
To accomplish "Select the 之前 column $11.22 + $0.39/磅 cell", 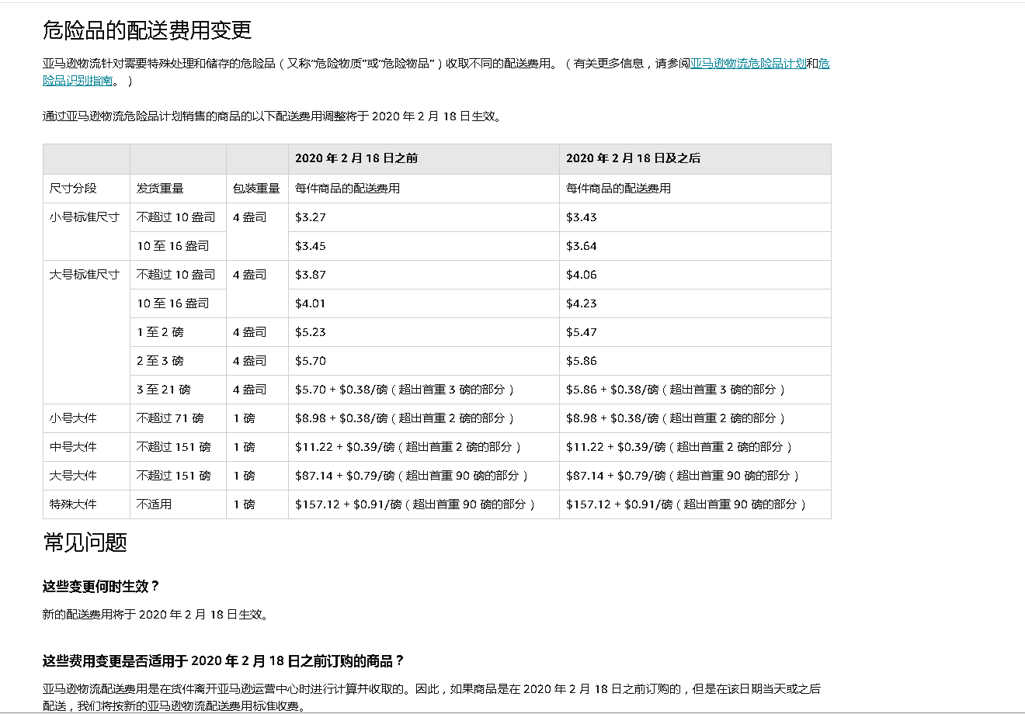I will [x=424, y=447].
